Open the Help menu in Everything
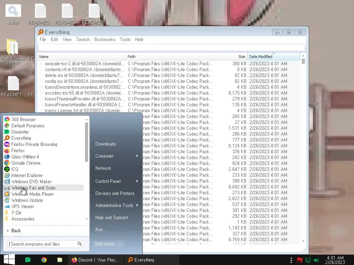Screen dimensions: 354x265 pyautogui.click(x=139, y=39)
